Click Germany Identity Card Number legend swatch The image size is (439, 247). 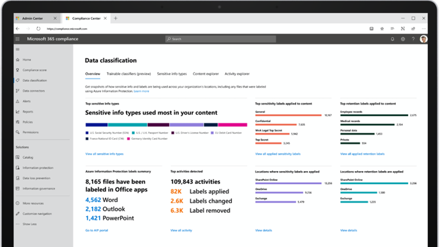(x=128, y=139)
